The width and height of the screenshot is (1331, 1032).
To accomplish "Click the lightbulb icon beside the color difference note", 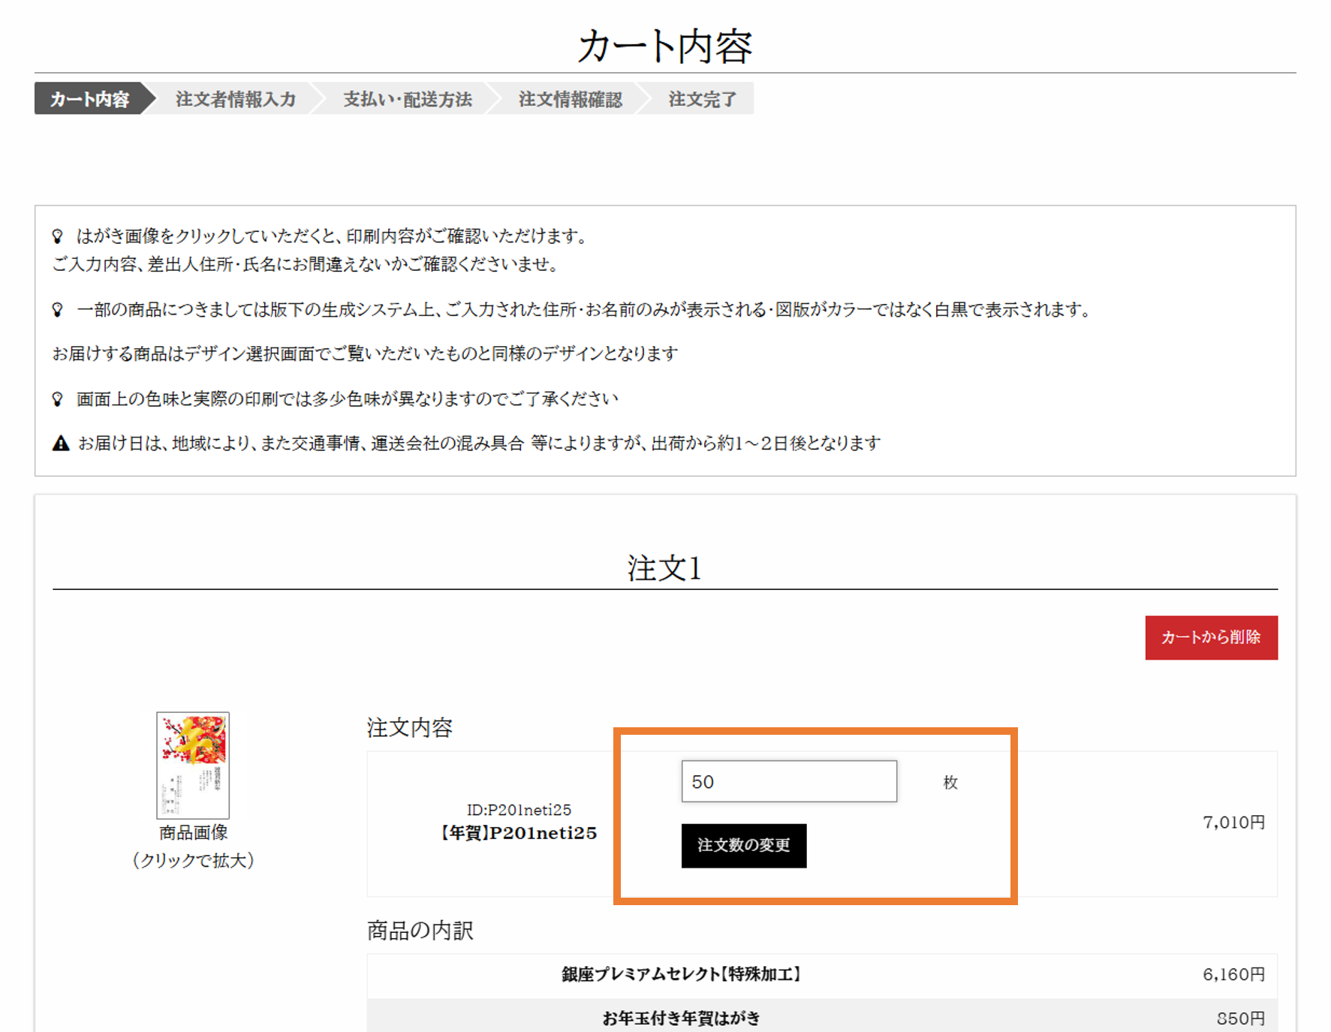I will tap(58, 399).
